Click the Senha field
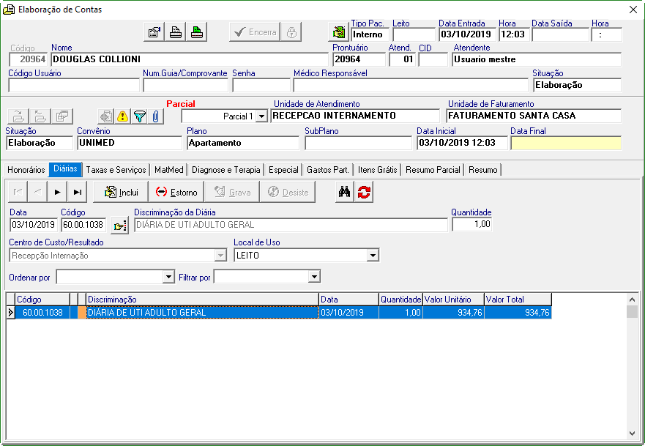Screen dimensions: 645x446 pyautogui.click(x=261, y=85)
